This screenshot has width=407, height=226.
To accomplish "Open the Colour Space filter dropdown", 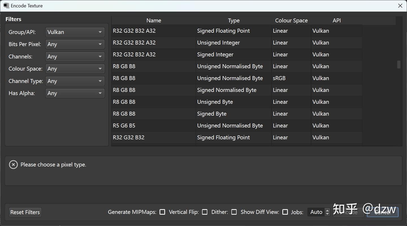I will click(x=75, y=69).
